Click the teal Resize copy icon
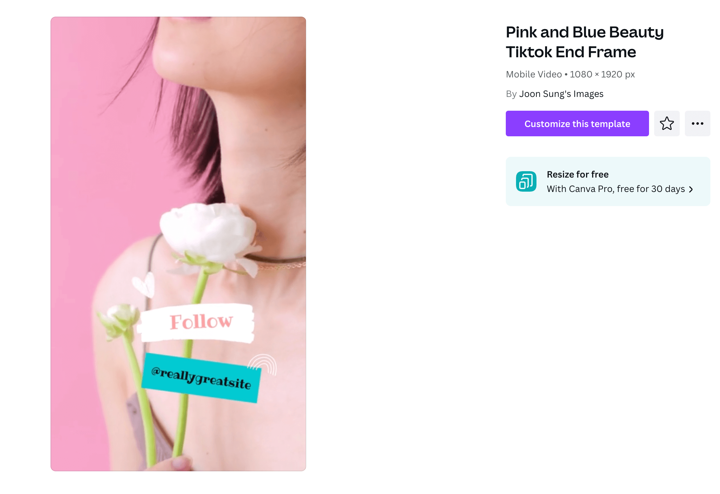This screenshot has width=720, height=494. [x=526, y=181]
